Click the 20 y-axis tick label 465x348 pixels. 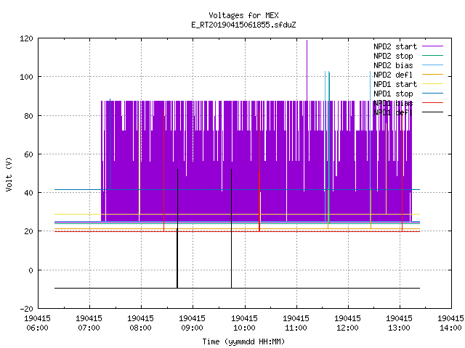click(x=28, y=231)
